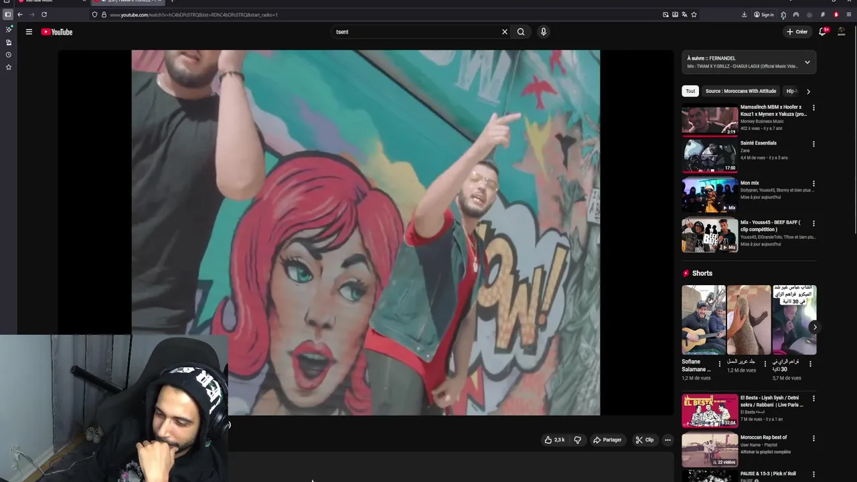Click the main video player

[366, 232]
